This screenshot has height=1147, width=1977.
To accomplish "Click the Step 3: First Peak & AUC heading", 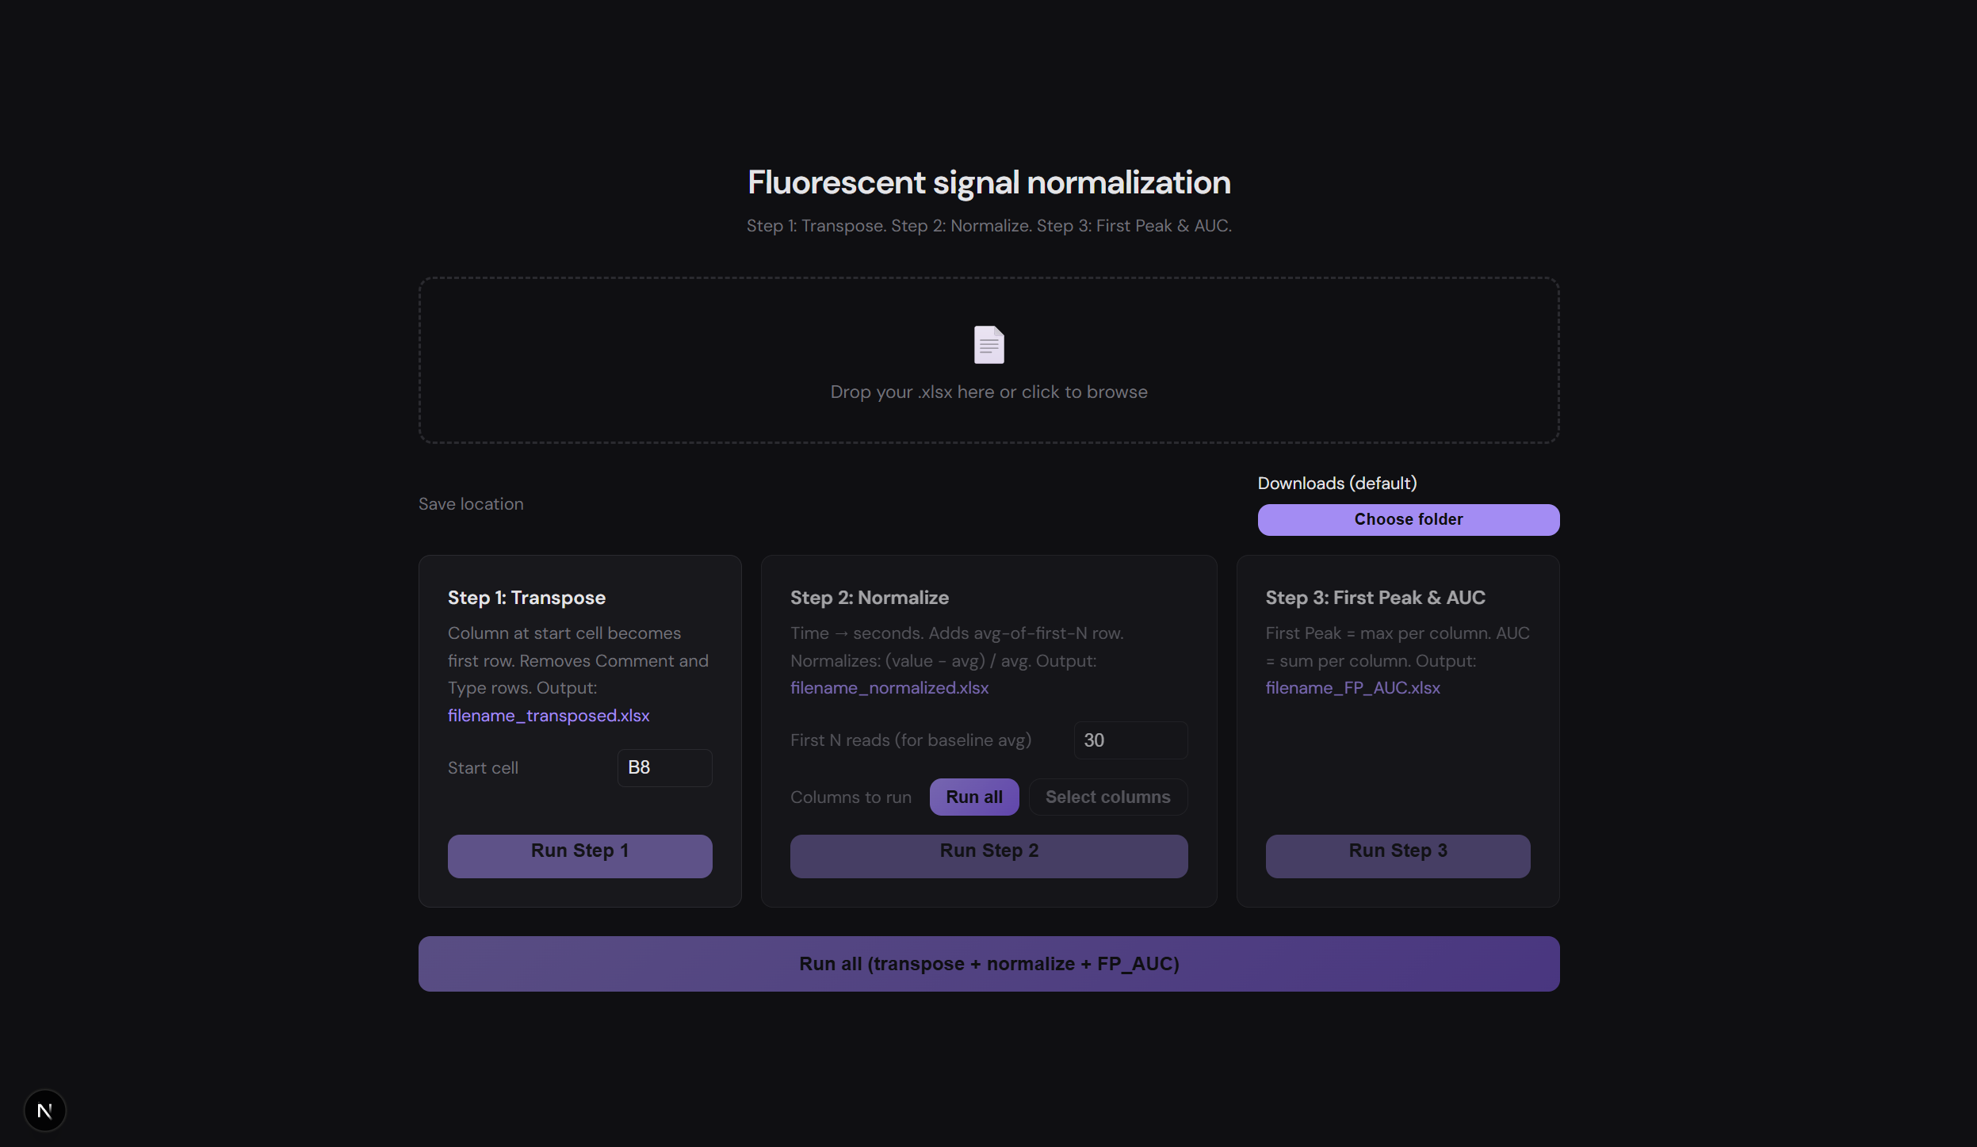I will (1375, 598).
